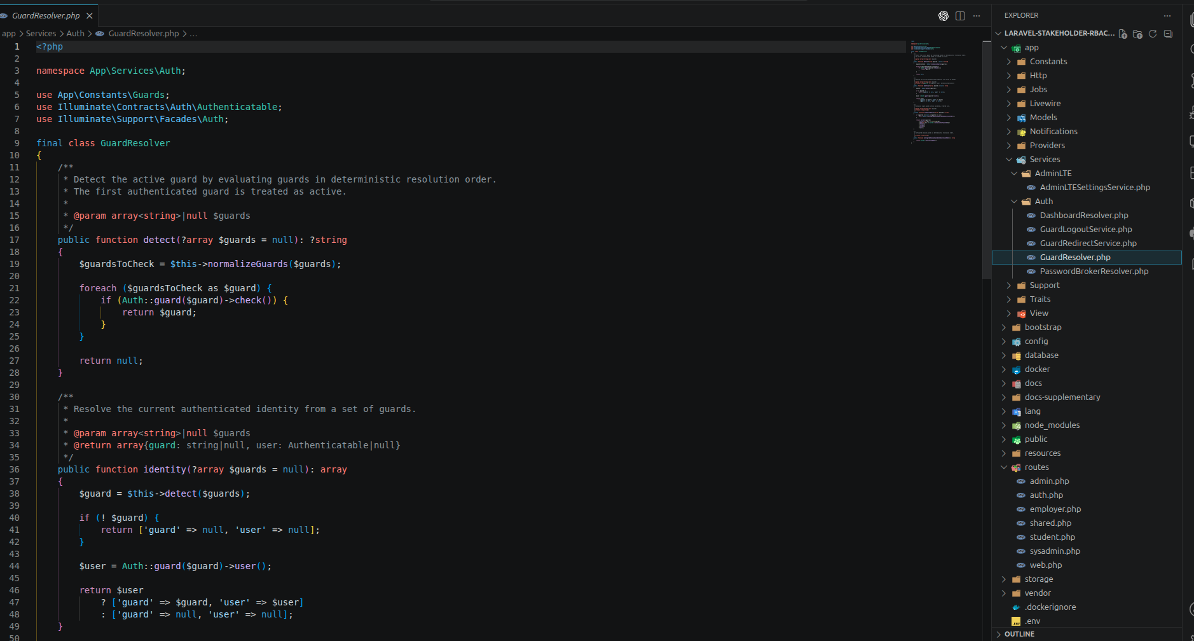1194x641 pixels.
Task: Click the public folder icon
Action: coord(1017,439)
